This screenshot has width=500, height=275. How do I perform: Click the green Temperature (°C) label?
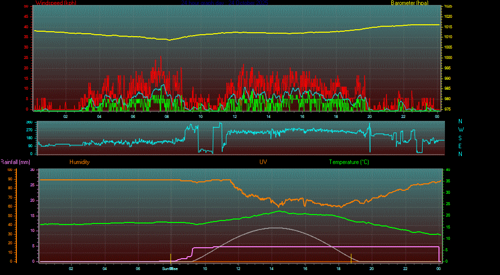pos(349,162)
